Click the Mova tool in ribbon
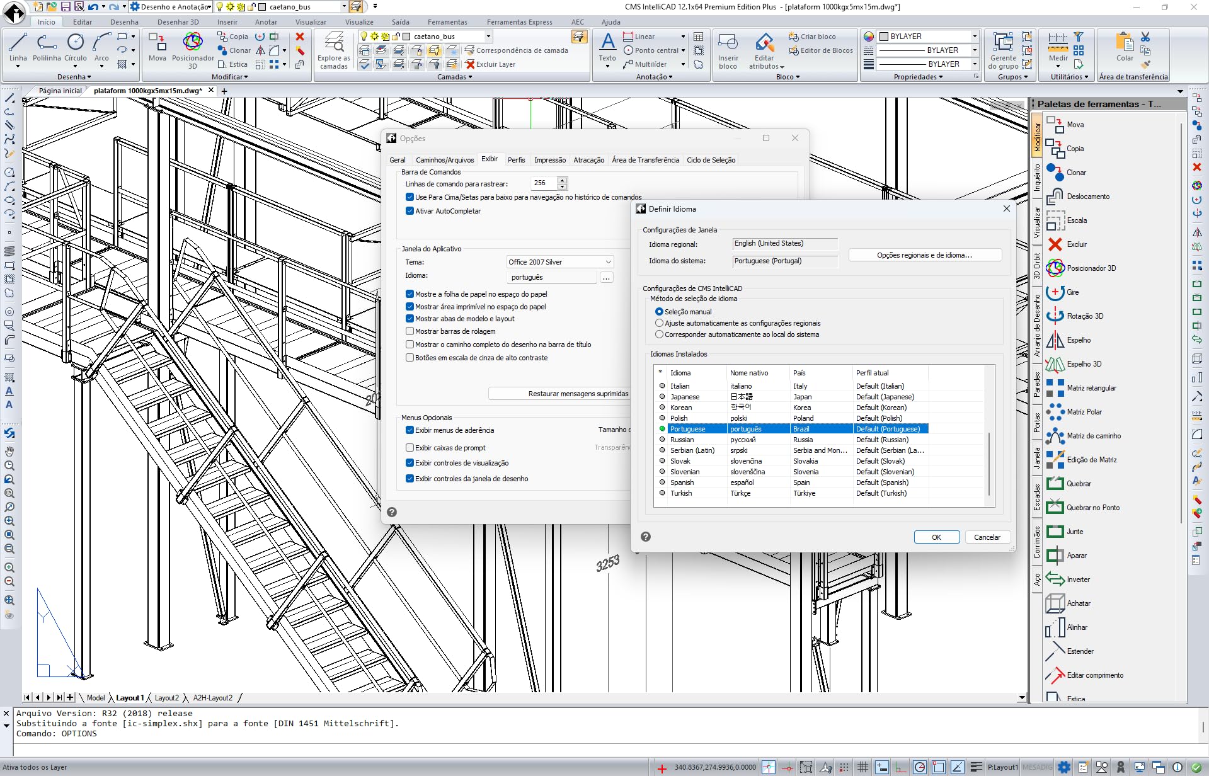Screen dimensions: 1209x776 158,48
